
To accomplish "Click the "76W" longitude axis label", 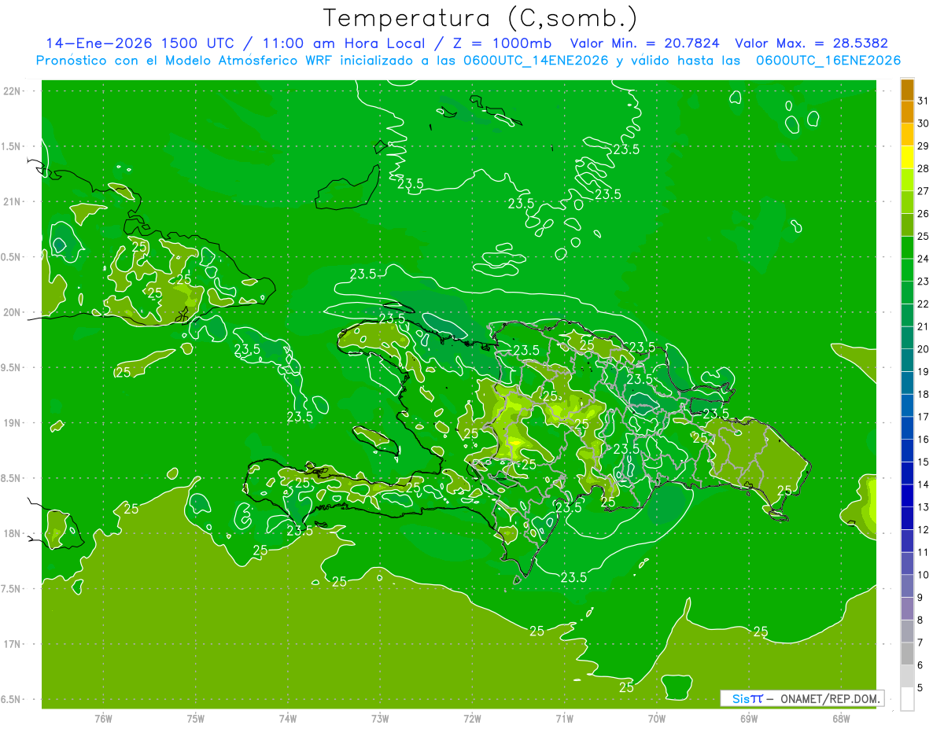I will [104, 719].
